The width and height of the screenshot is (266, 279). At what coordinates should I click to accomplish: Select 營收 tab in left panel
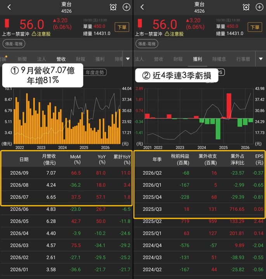[61, 59]
